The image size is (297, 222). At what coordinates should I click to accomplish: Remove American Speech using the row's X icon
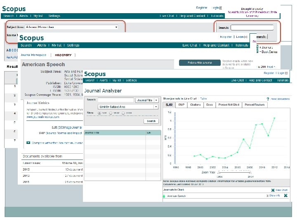(285, 196)
